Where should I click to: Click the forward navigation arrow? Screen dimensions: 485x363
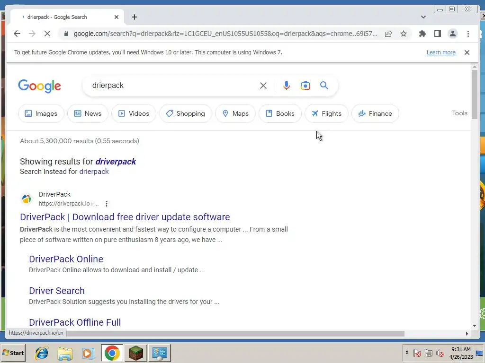pos(32,34)
